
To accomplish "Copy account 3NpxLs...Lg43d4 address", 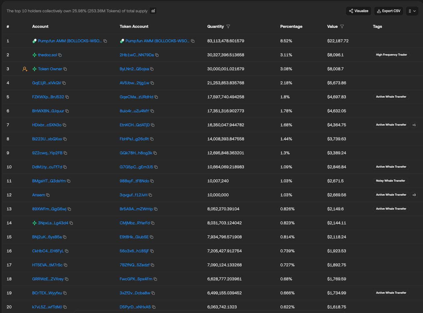I will click(71, 223).
